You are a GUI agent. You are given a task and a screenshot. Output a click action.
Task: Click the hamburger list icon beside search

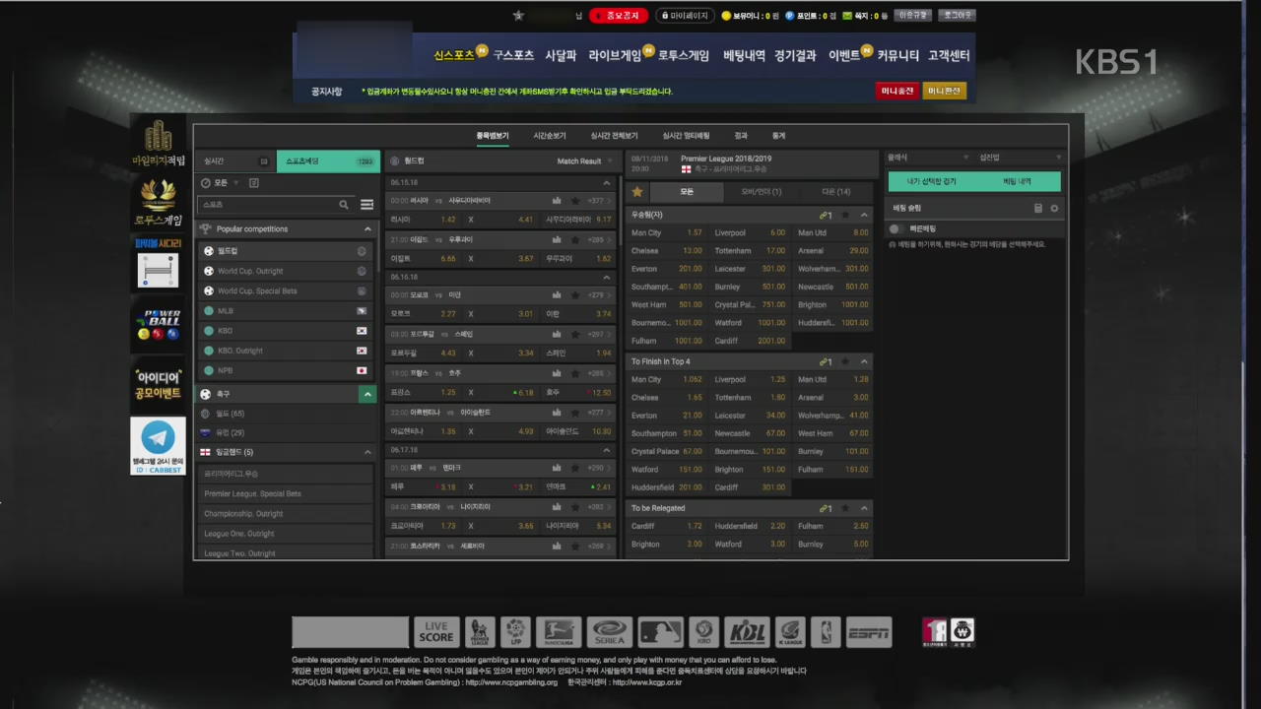point(366,205)
